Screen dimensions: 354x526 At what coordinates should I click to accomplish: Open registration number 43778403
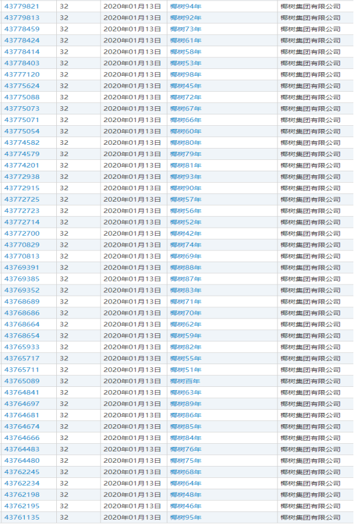click(x=22, y=63)
